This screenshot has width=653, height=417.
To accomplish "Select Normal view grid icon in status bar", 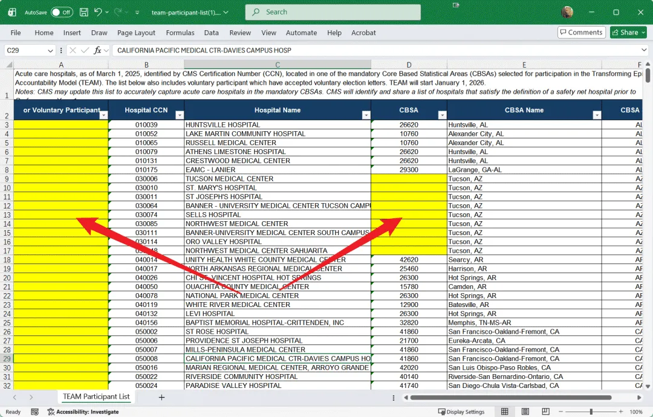I will (505, 411).
